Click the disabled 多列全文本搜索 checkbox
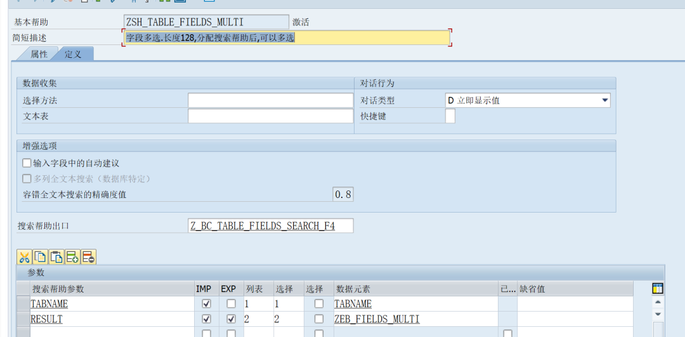 (x=27, y=179)
